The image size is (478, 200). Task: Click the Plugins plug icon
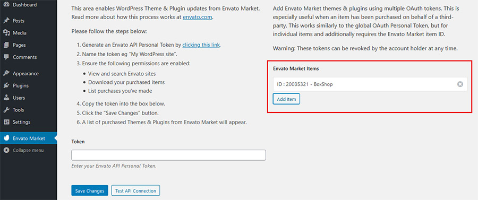[6, 85]
